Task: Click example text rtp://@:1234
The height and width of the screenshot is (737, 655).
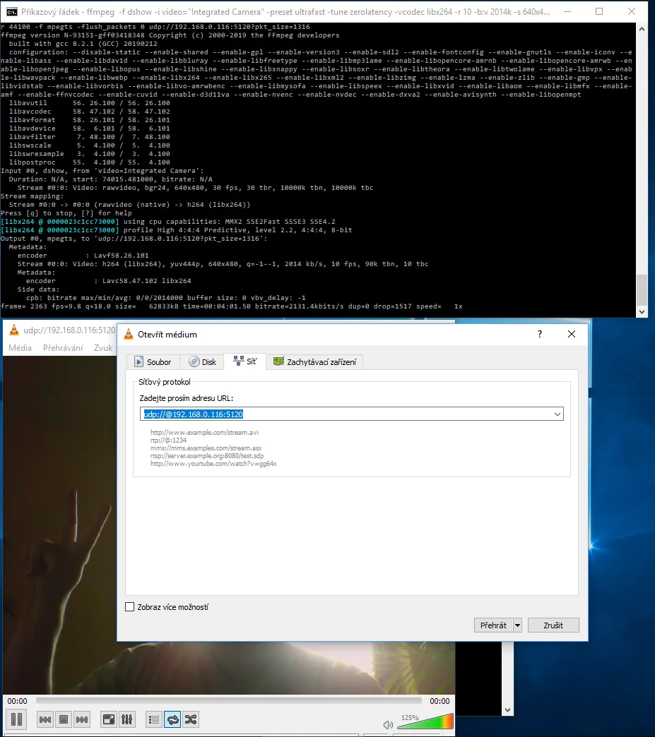Action: (168, 440)
